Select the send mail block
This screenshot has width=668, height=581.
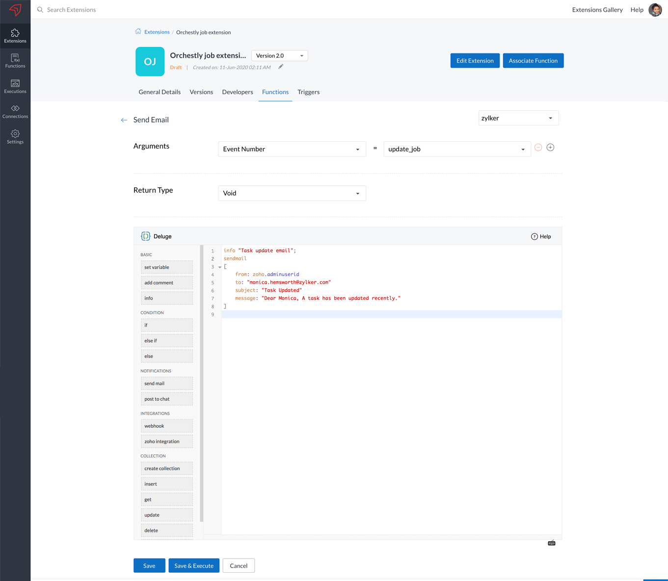(x=167, y=383)
